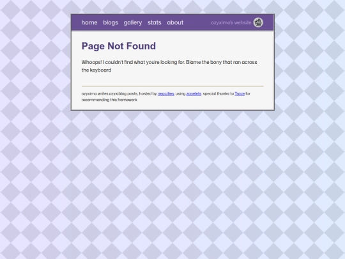Click empty purple header space beside about
Image resolution: width=345 pixels, height=259 pixels.
point(197,22)
